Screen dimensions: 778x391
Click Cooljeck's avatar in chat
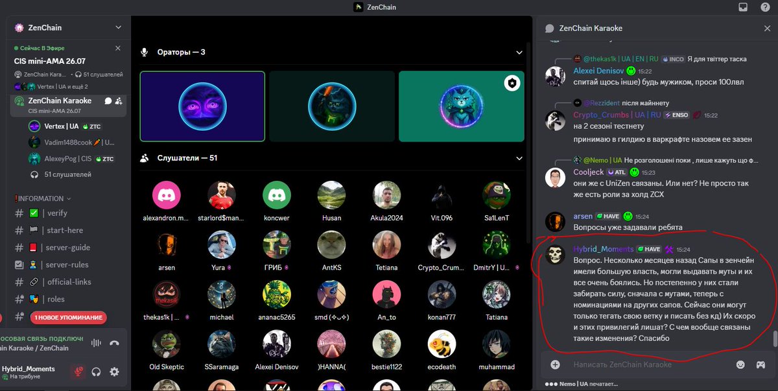[555, 178]
